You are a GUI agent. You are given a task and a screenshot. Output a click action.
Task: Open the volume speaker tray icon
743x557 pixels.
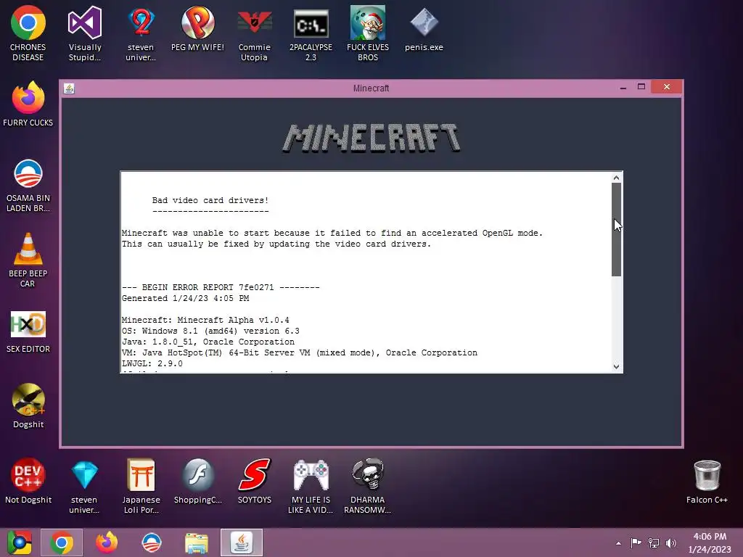click(x=671, y=542)
